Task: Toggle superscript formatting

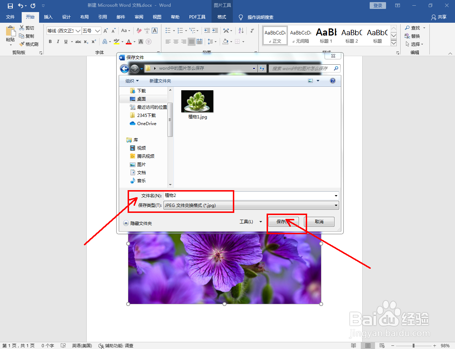Action: pyautogui.click(x=94, y=42)
